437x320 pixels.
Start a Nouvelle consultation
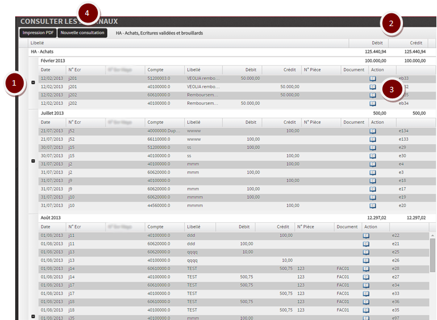[x=83, y=32]
